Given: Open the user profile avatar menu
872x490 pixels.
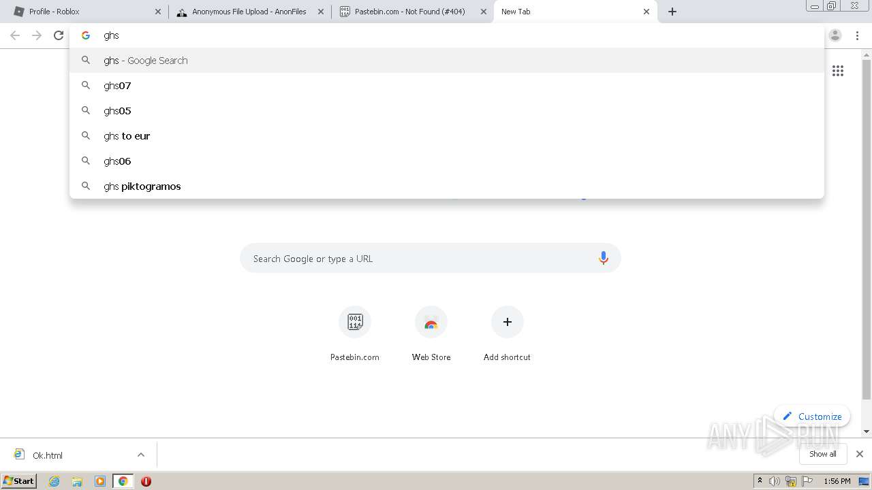Looking at the screenshot, I should (835, 35).
